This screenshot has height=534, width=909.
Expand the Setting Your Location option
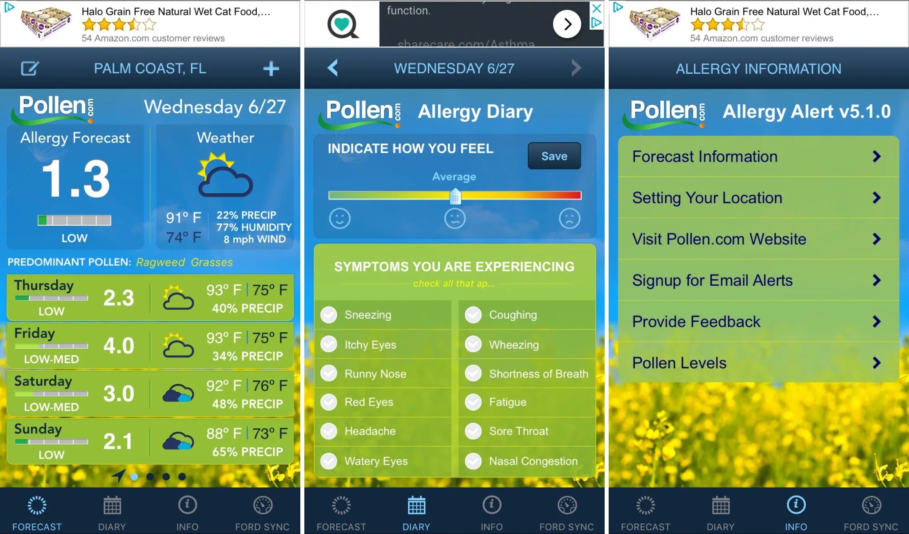click(758, 198)
